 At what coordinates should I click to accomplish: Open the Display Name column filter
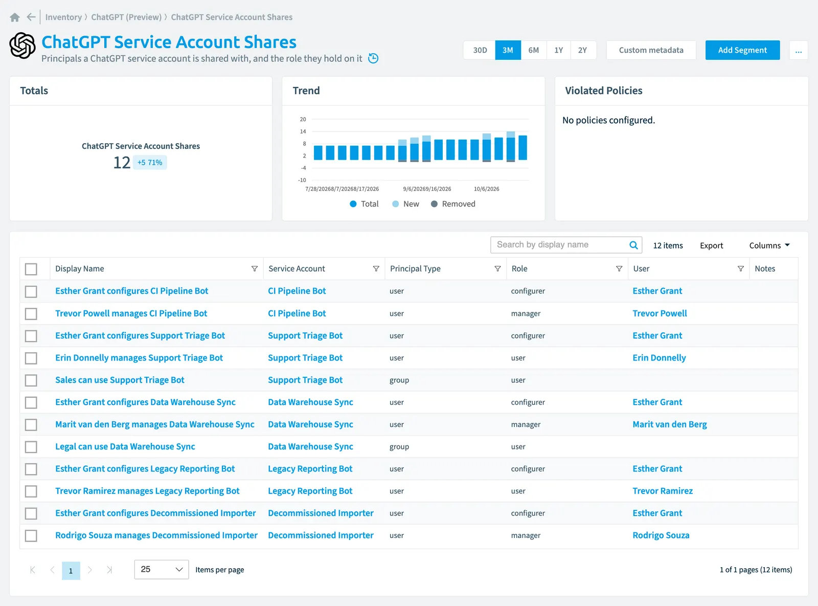255,269
